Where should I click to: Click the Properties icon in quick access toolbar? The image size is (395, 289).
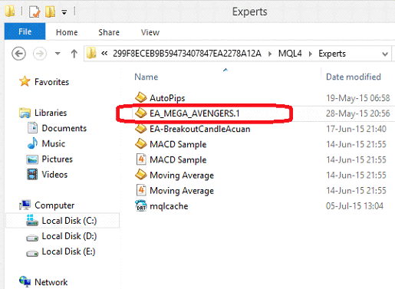coord(35,11)
